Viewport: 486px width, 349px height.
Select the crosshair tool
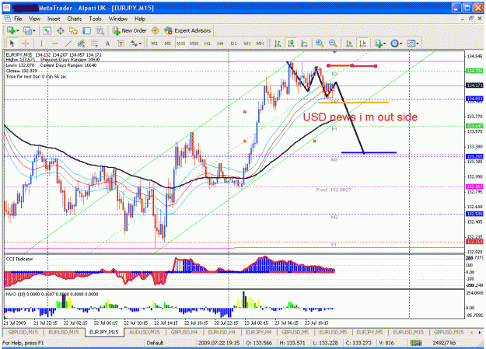[26, 44]
